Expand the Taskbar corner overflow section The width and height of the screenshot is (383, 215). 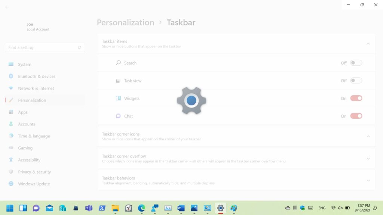(368, 159)
